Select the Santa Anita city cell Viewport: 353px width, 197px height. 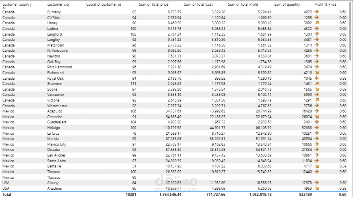click(x=56, y=161)
